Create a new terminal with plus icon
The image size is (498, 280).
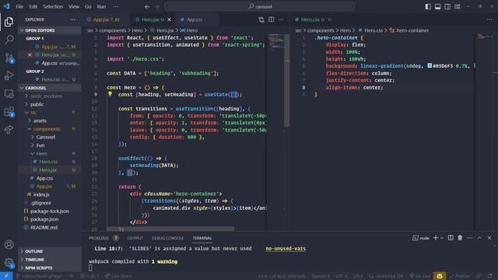(x=436, y=238)
